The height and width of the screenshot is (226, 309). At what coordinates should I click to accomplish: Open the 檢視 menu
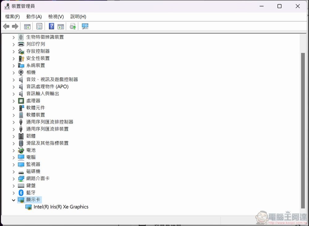[x=56, y=16]
